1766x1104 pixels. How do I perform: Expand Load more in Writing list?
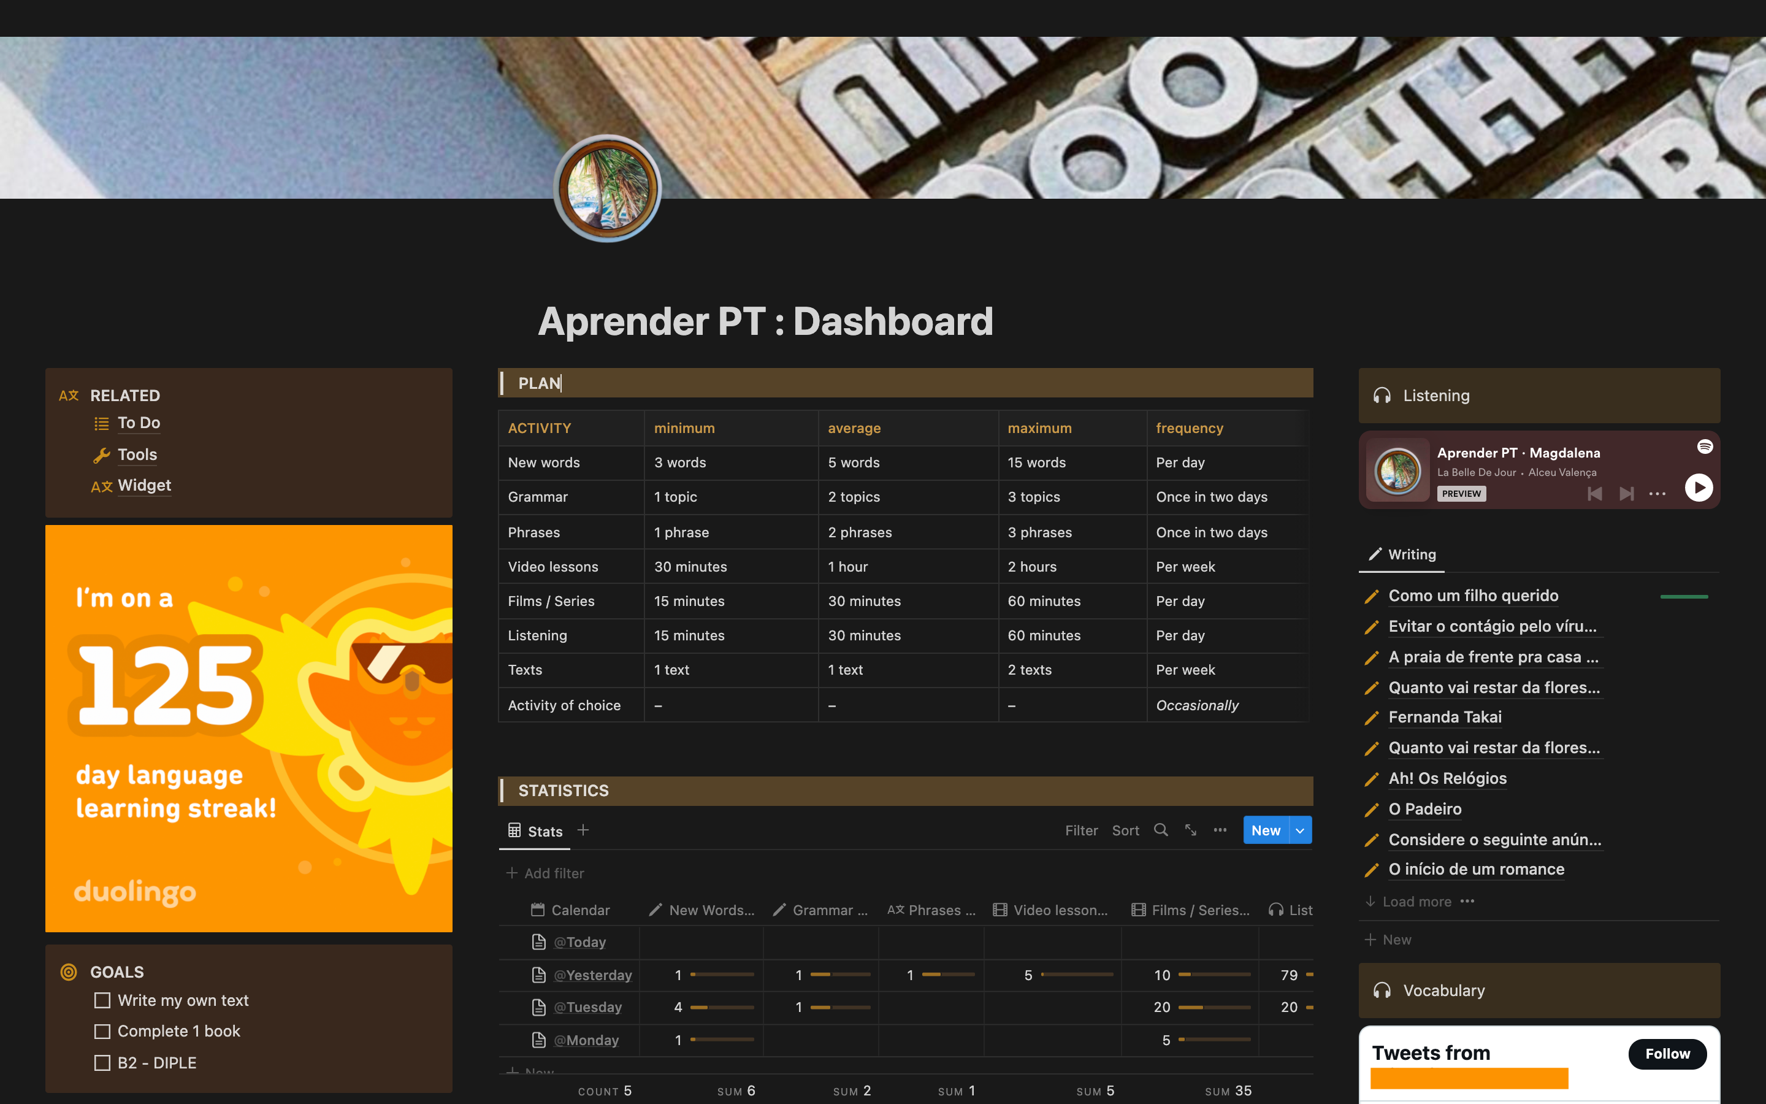point(1416,902)
